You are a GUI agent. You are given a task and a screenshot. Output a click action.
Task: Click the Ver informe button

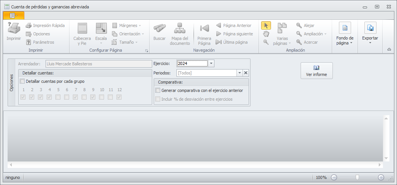[x=317, y=71]
